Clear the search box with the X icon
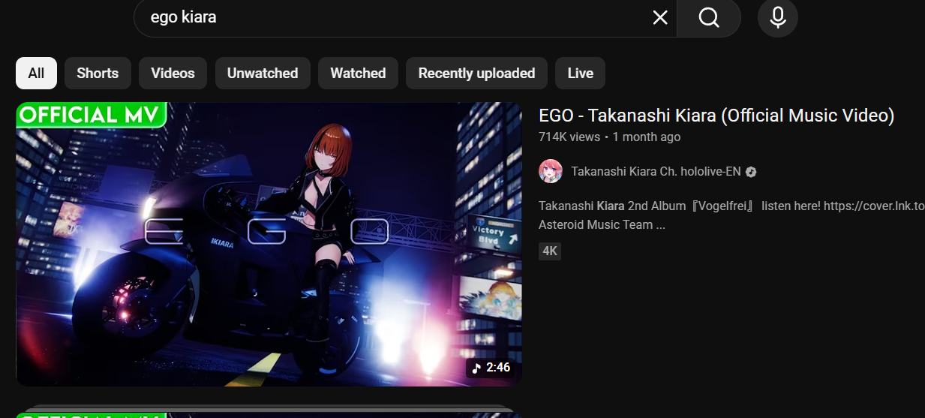This screenshot has height=418, width=925. coord(659,17)
